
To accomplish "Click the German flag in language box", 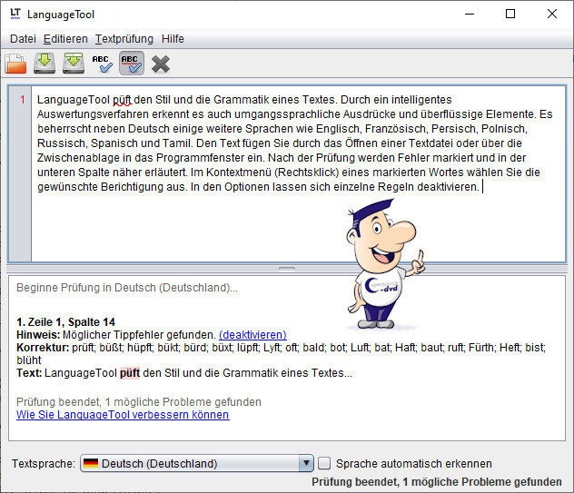I will pos(91,464).
